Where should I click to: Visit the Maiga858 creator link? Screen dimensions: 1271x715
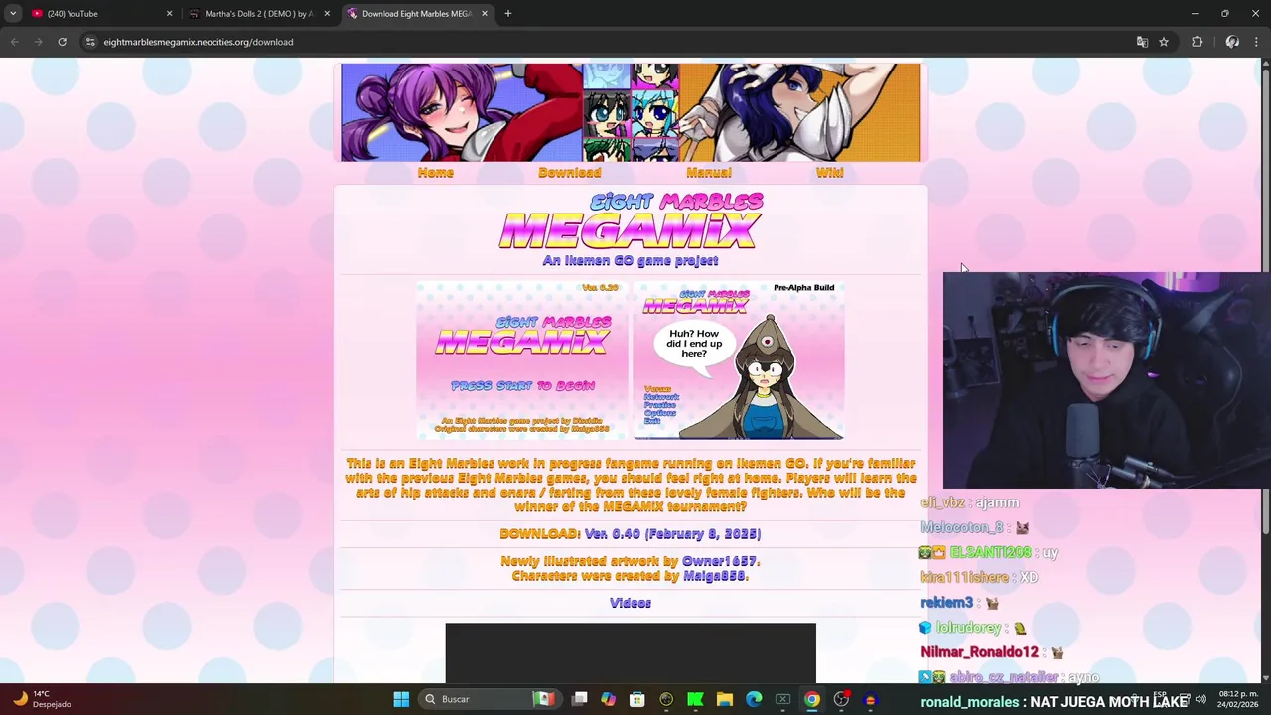[x=714, y=576]
